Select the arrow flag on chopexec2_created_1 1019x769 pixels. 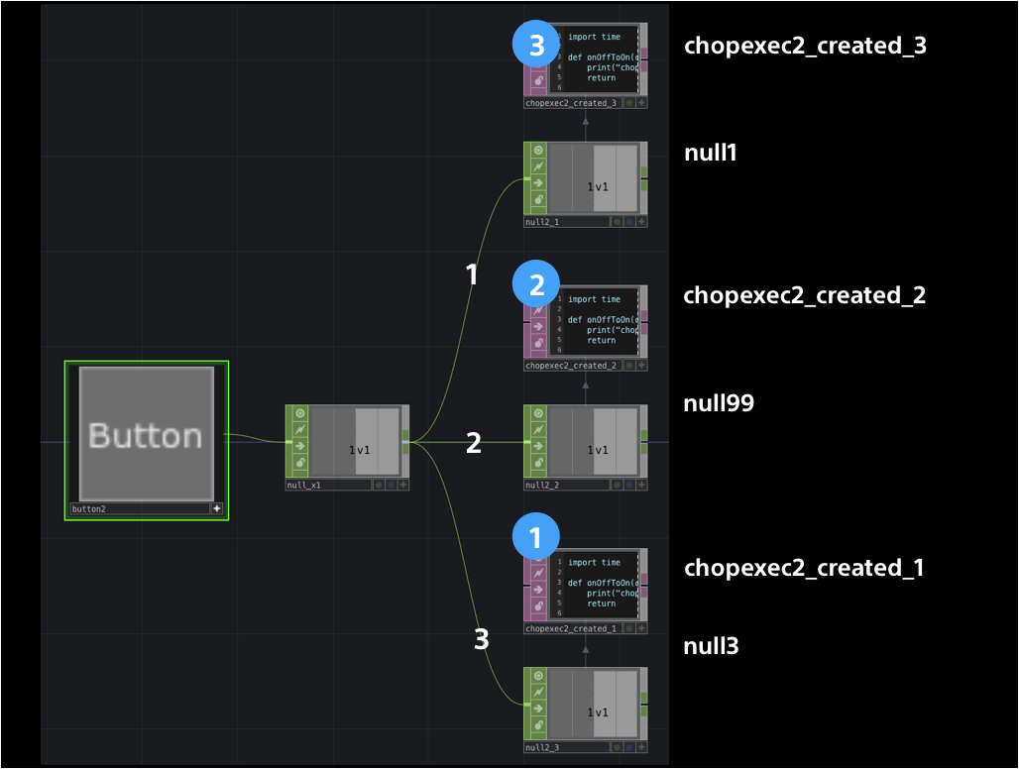pos(538,589)
